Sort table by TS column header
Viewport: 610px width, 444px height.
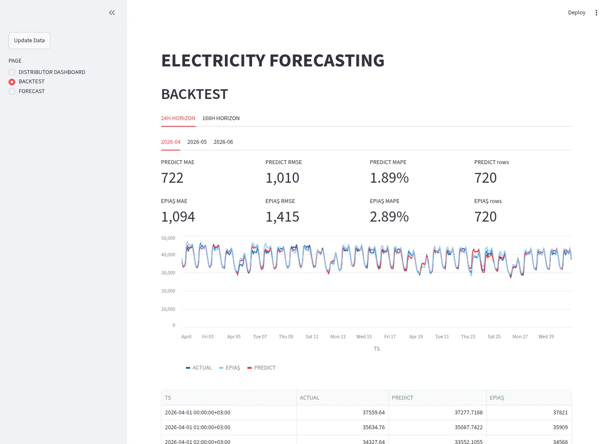pyautogui.click(x=229, y=398)
